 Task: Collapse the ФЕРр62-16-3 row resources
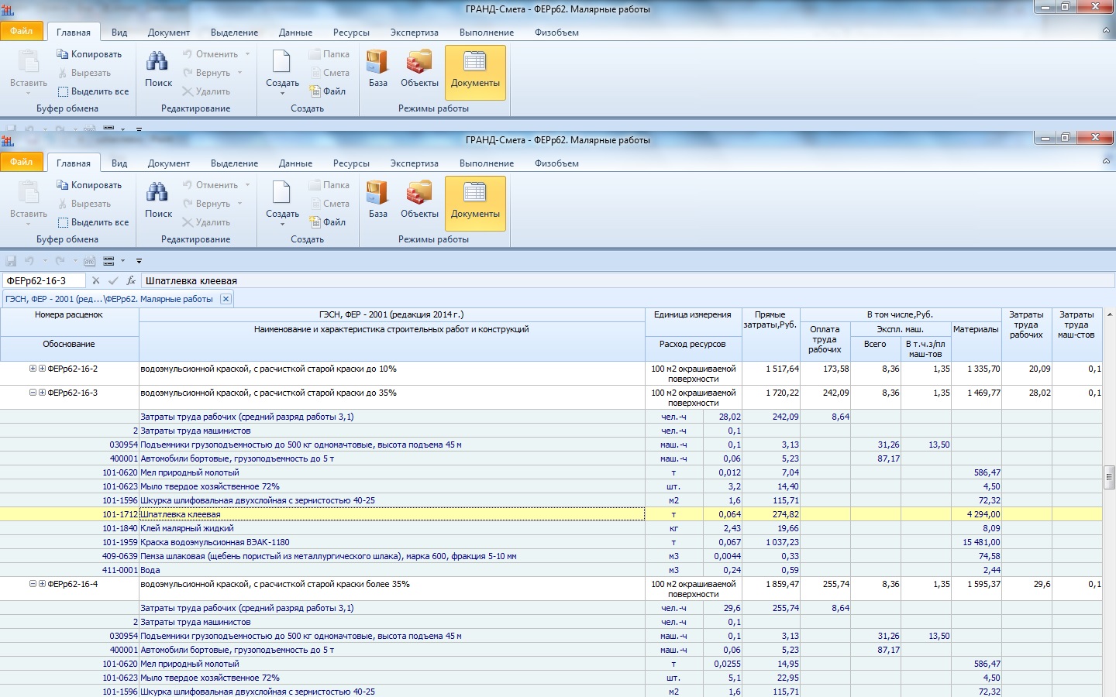[33, 393]
